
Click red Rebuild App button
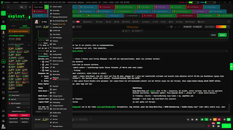[13, 115]
